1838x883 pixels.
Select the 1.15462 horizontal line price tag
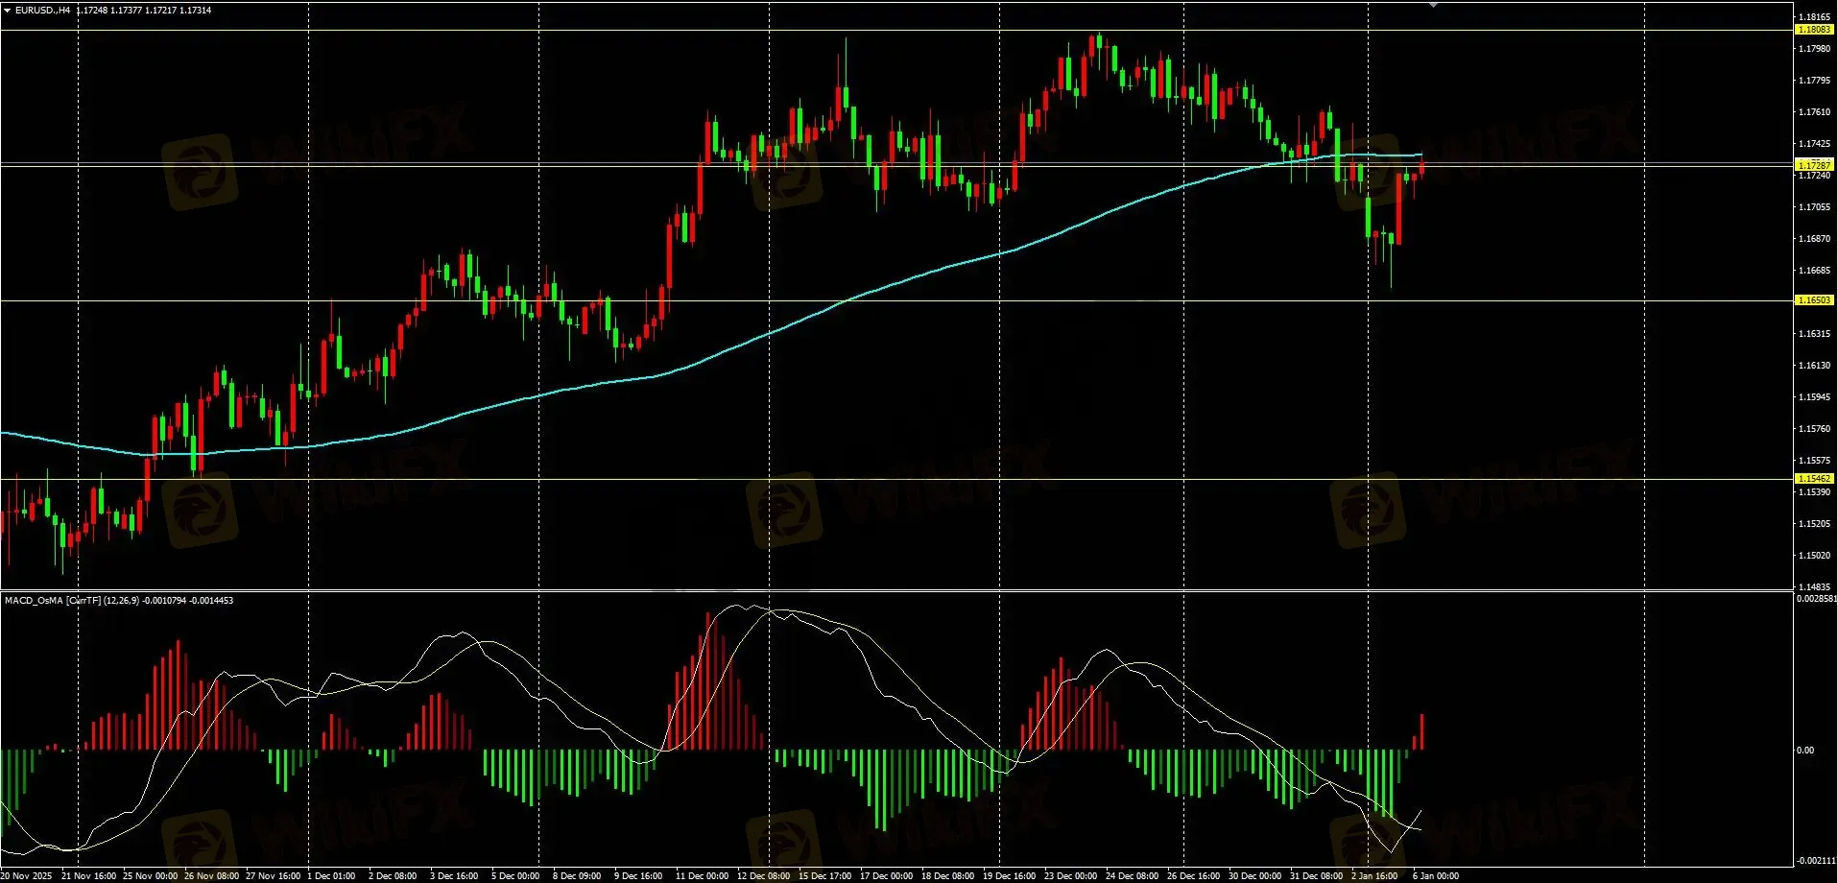coord(1814,478)
